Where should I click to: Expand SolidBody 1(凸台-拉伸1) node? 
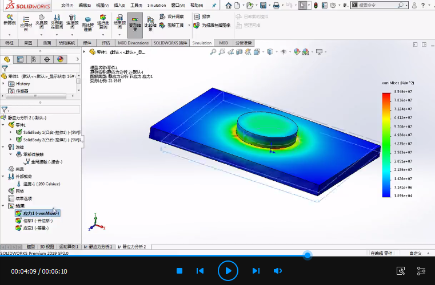[x=11, y=132]
